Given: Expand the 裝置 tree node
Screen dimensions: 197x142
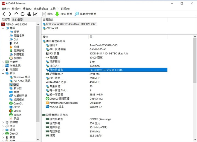Looking at the screenshot, I should 3,137.
